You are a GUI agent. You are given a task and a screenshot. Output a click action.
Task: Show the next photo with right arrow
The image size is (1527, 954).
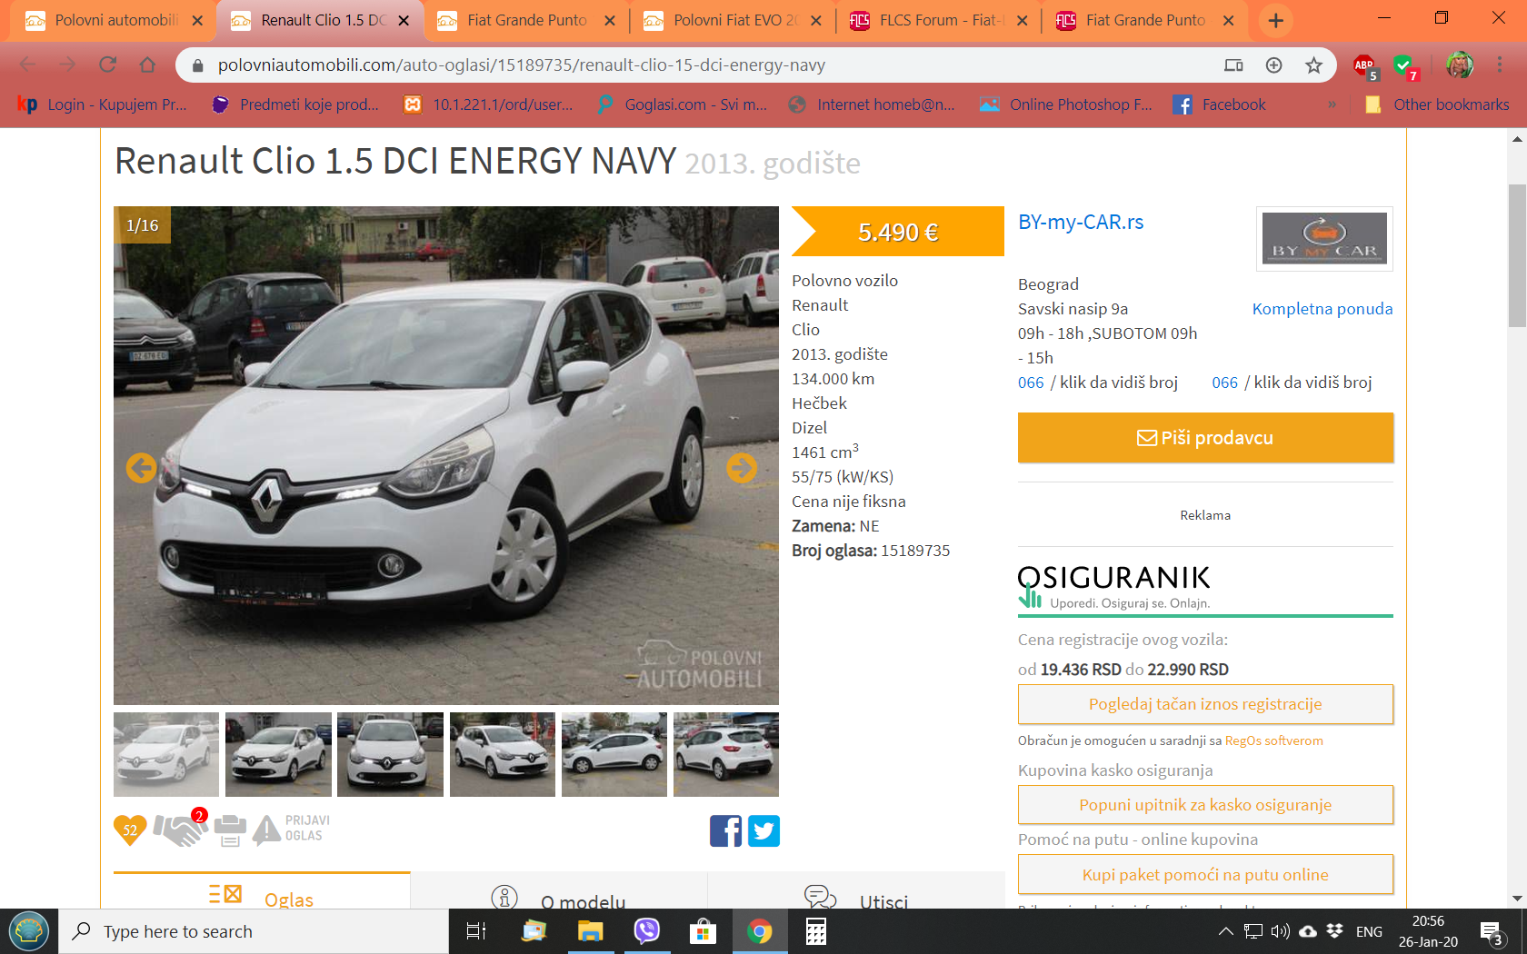[x=742, y=468]
